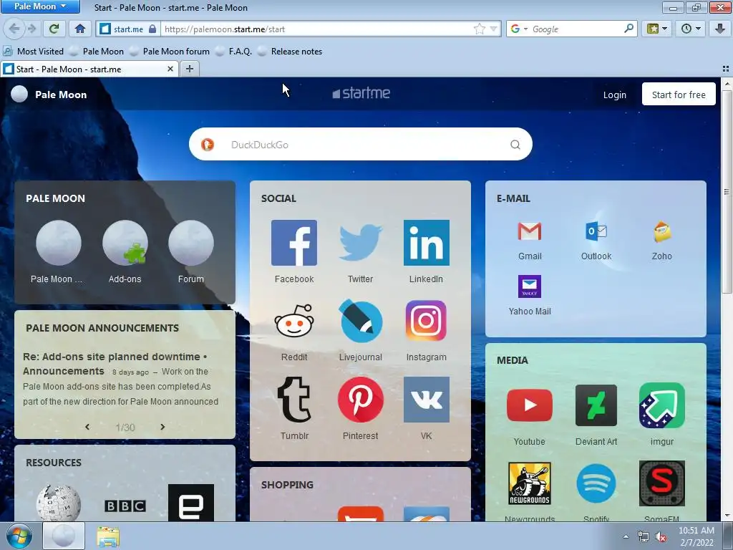Screen dimensions: 733x550
Task: Open the Facebook shortcut icon
Action: click(294, 243)
